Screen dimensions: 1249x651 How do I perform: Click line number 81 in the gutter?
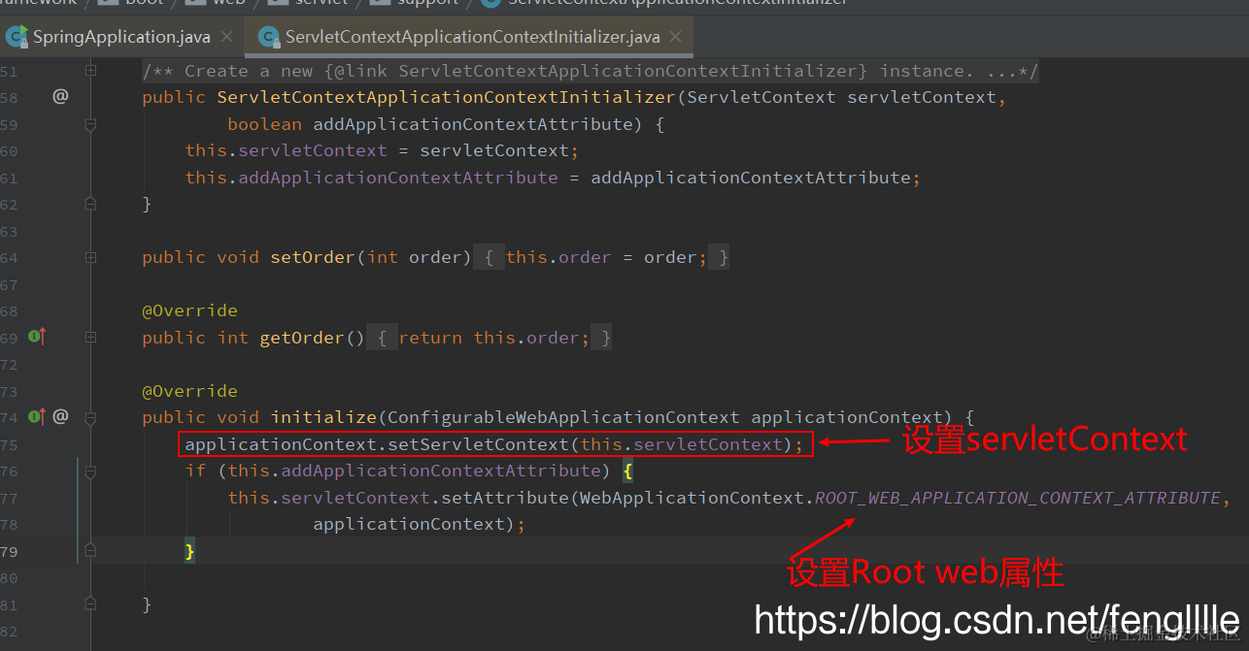[9, 604]
